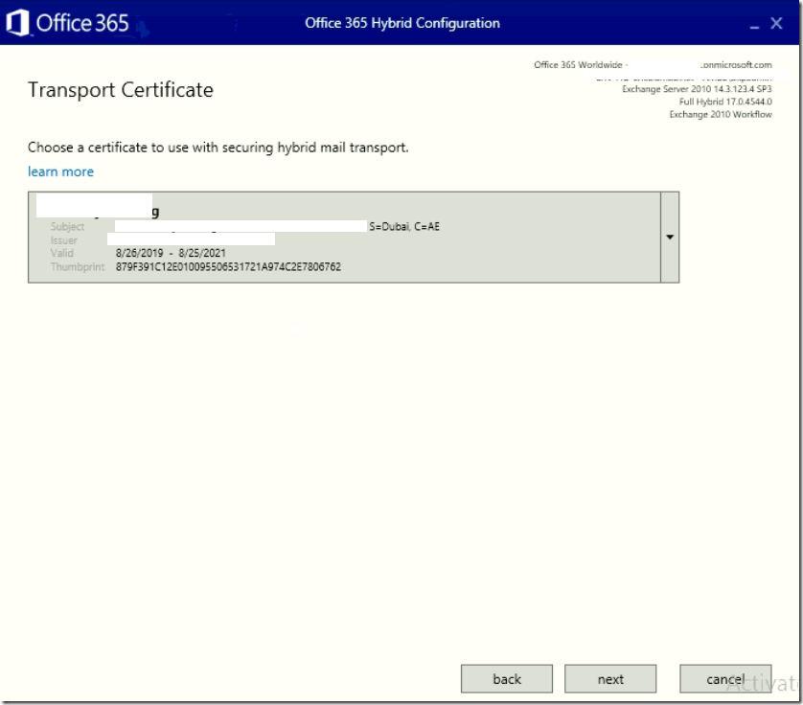Open the 'learn more' link

pos(60,171)
